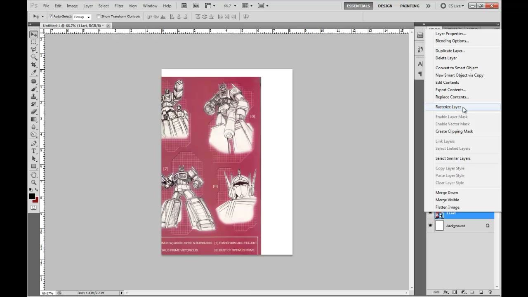Select the Clone Stamp tool
The image size is (528, 297).
pyautogui.click(x=34, y=96)
